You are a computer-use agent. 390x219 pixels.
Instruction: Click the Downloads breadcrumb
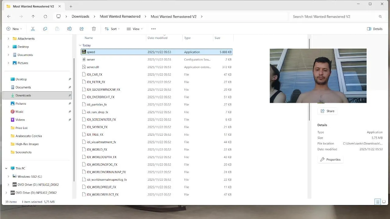(x=80, y=16)
